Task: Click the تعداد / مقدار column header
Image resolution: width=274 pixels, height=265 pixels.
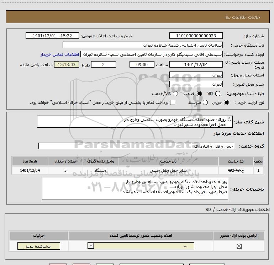Action: coord(65,161)
